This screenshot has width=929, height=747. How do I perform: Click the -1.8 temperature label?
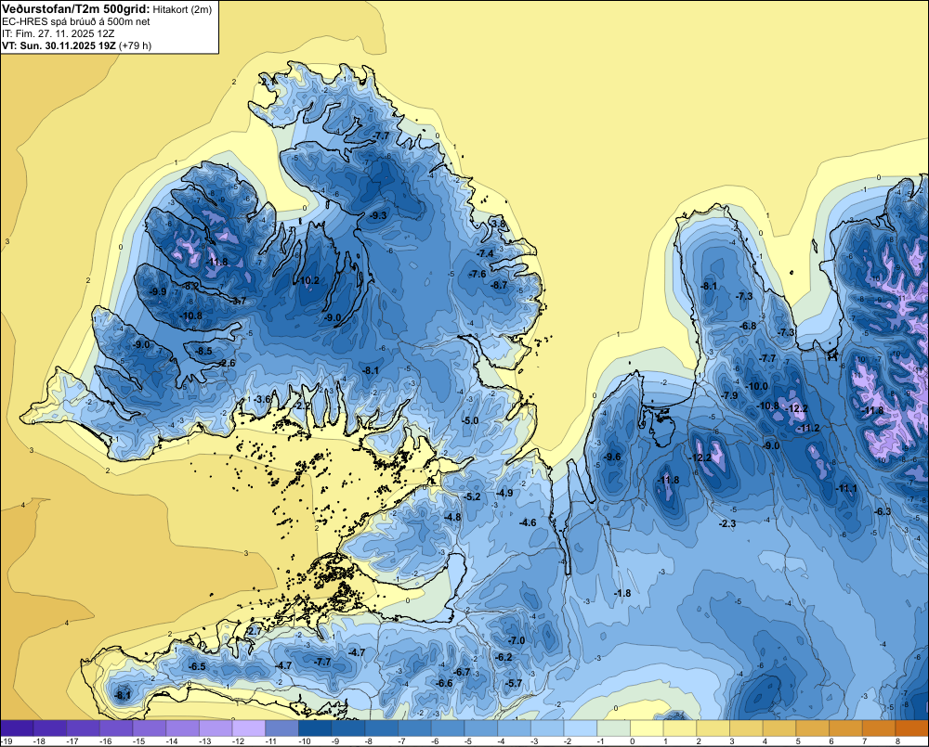tap(622, 593)
